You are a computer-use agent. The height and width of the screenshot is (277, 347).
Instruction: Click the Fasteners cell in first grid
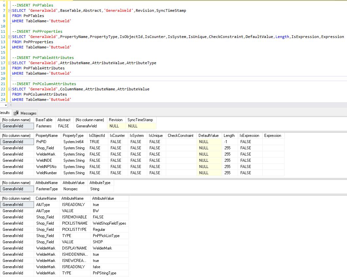(44, 126)
